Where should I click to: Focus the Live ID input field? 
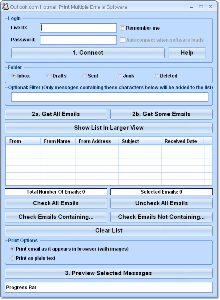[x=78, y=28]
